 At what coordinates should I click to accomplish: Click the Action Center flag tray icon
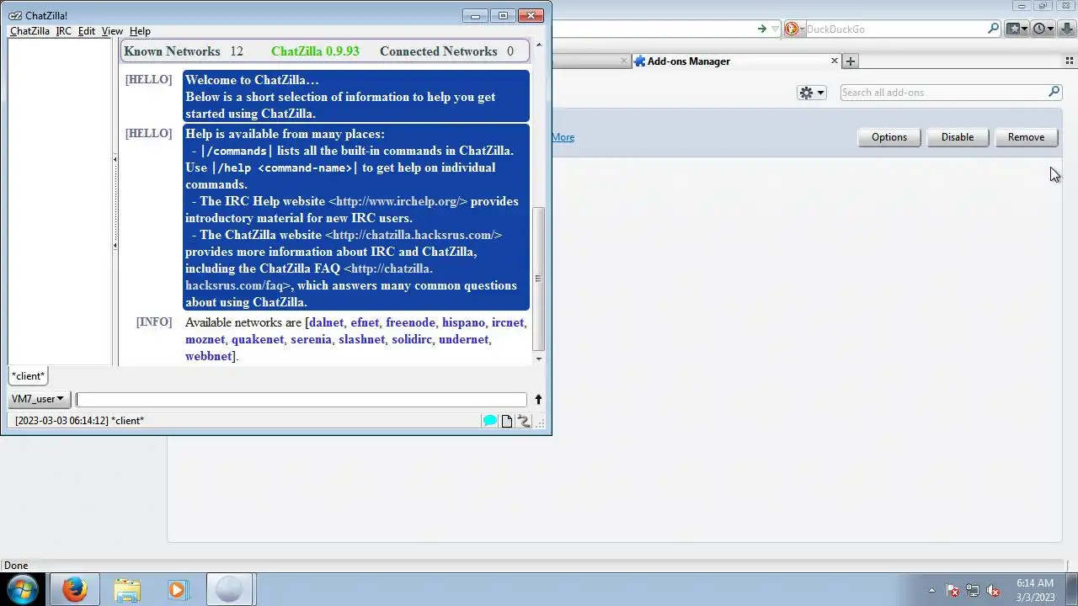[953, 591]
